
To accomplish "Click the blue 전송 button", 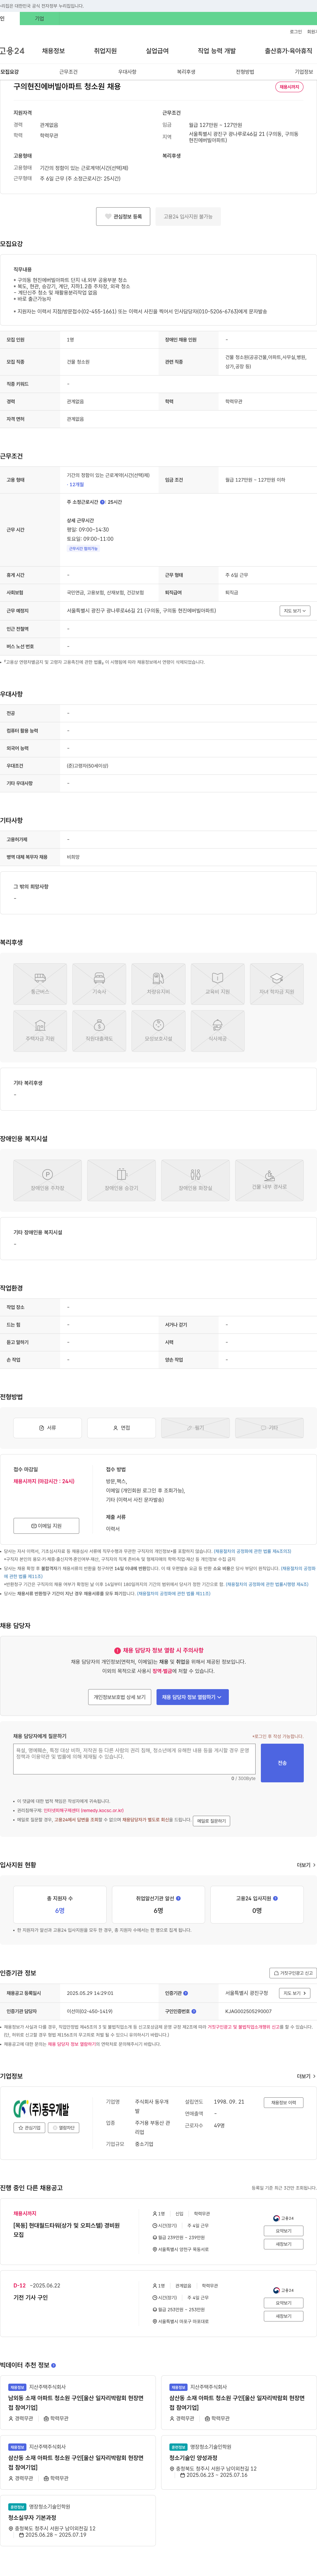I will pos(282,1763).
